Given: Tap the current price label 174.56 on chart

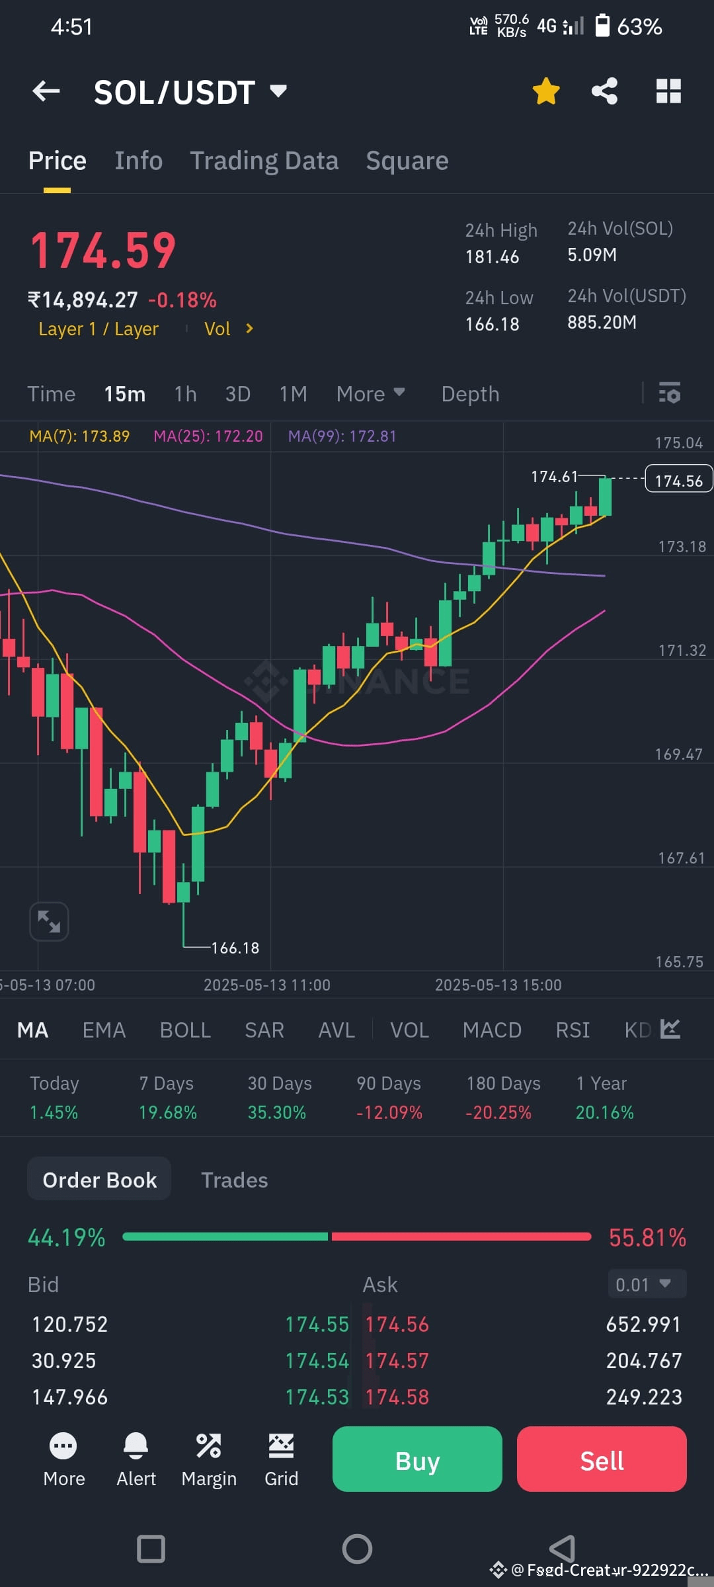Looking at the screenshot, I should [x=678, y=480].
